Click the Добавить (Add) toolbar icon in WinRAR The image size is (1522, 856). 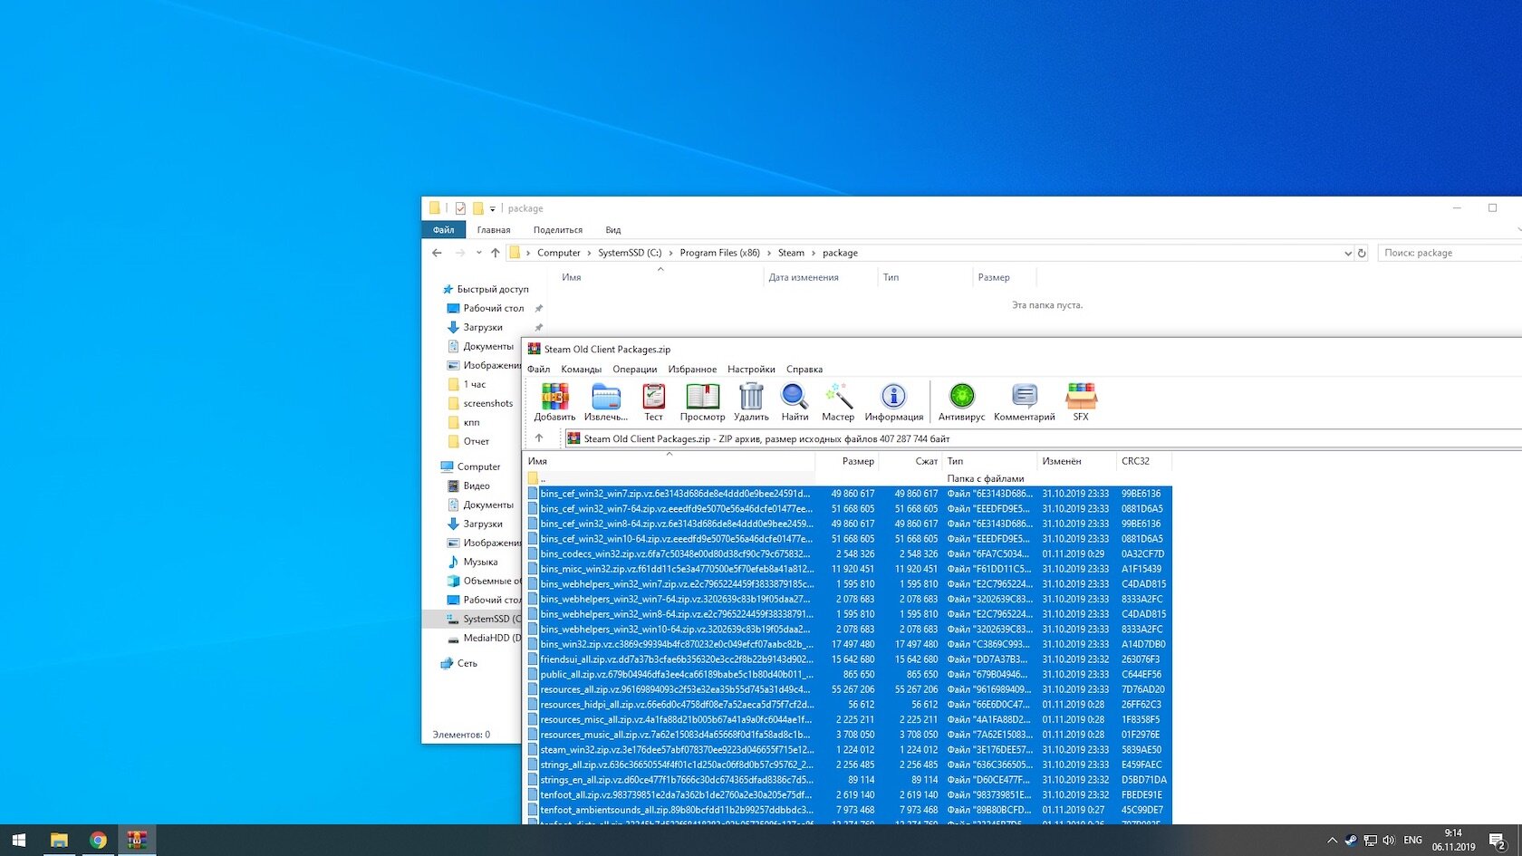click(x=554, y=401)
